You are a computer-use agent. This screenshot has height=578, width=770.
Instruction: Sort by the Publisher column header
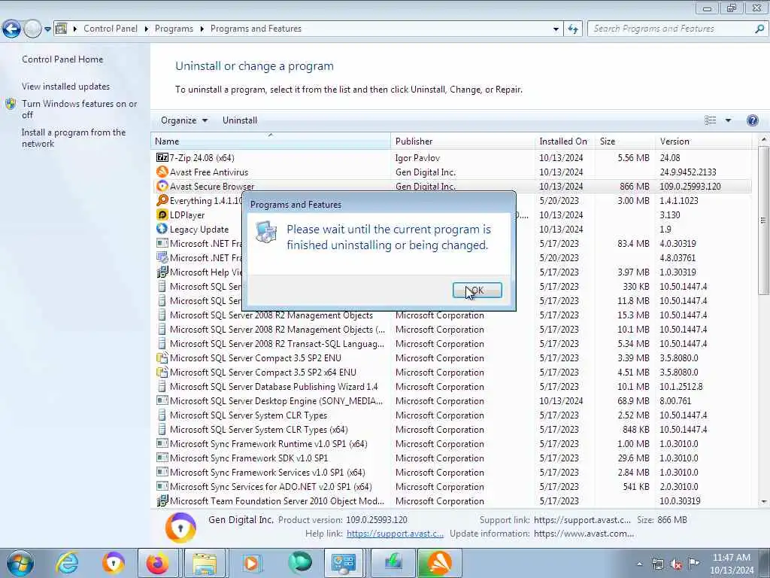click(x=462, y=141)
